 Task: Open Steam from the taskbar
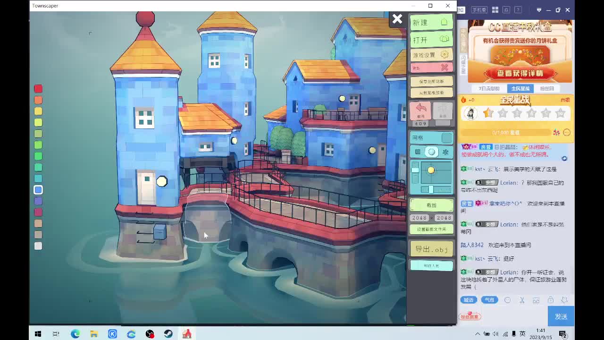[x=168, y=334]
